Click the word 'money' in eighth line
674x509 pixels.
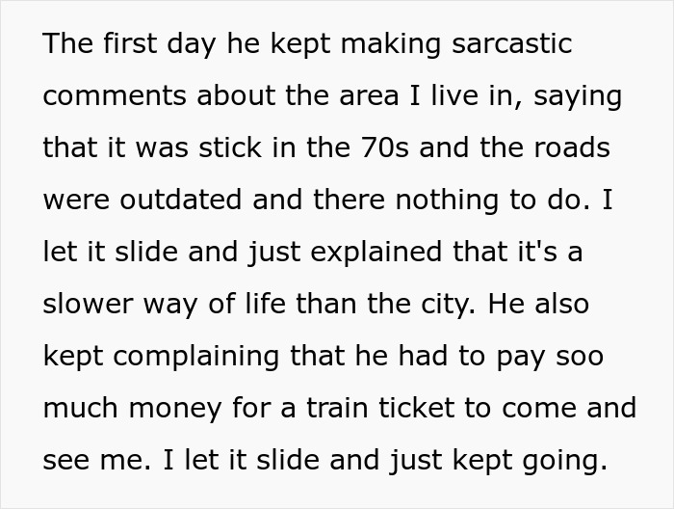175,410
